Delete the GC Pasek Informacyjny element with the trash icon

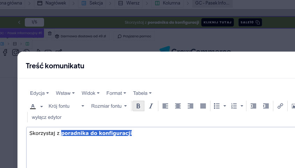pos(50,33)
